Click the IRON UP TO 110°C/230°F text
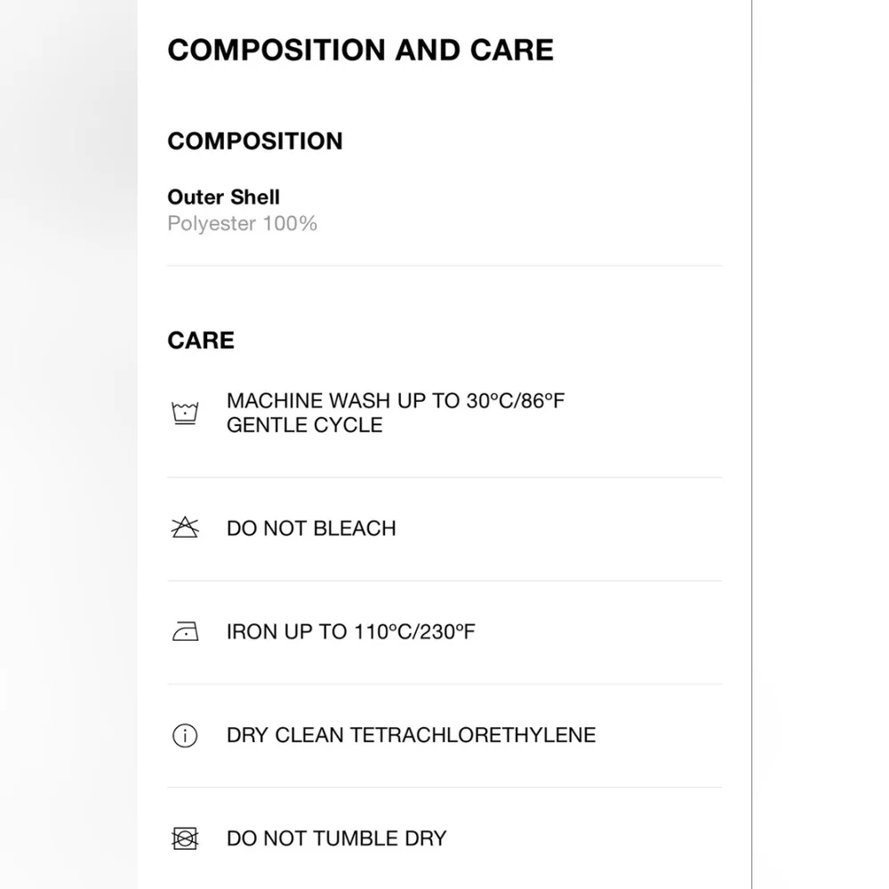This screenshot has width=889, height=889. 351,632
